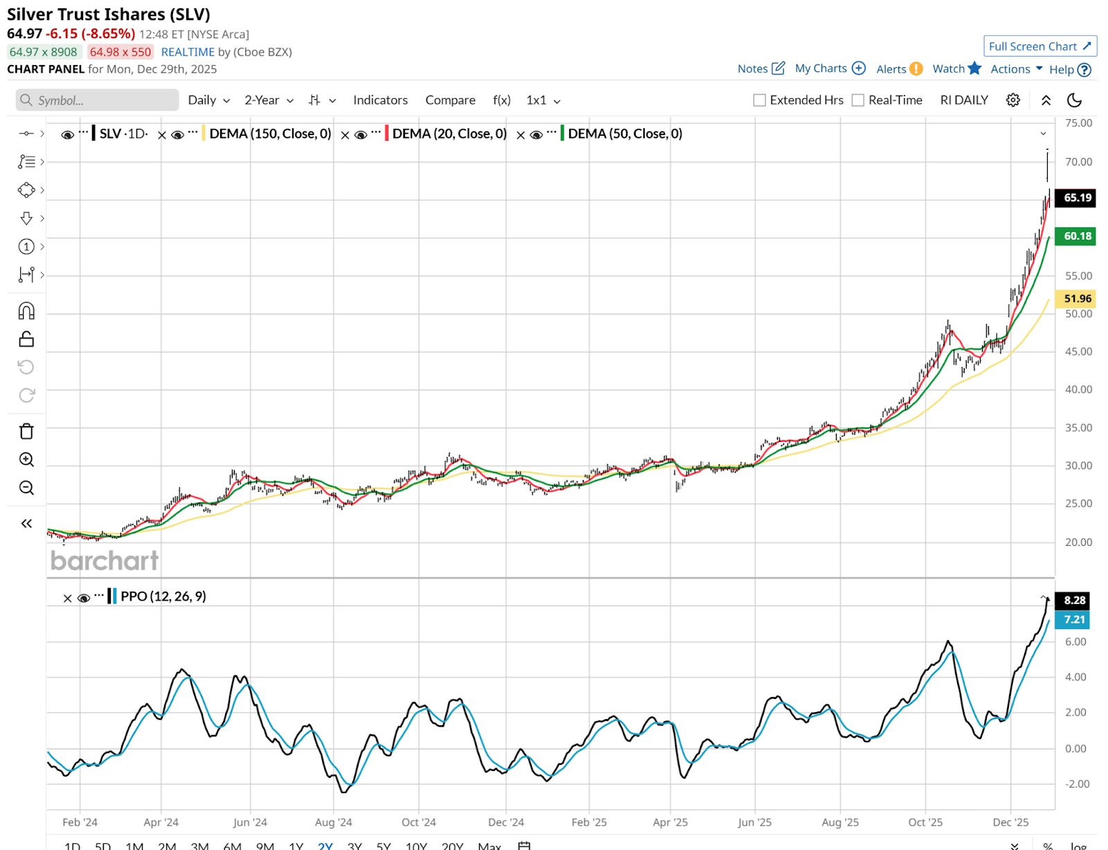This screenshot has width=1108, height=850.
Task: Open the 2-Year period dropdown
Action: (x=269, y=100)
